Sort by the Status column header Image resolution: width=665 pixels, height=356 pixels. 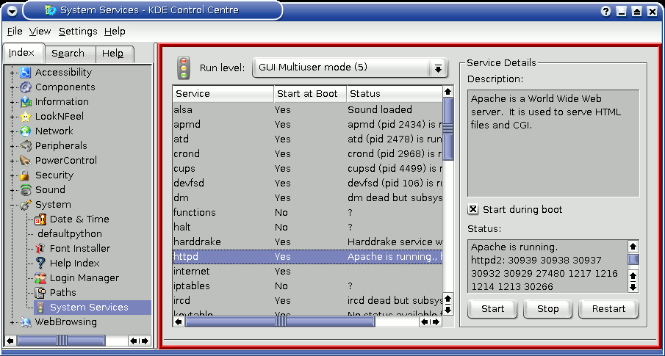[x=394, y=94]
